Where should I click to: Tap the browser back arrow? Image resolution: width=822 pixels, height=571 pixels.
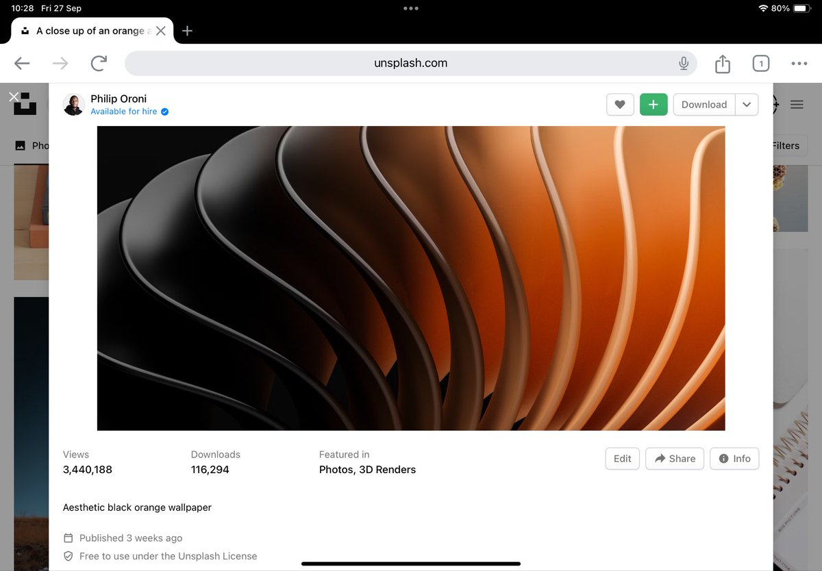(x=22, y=64)
